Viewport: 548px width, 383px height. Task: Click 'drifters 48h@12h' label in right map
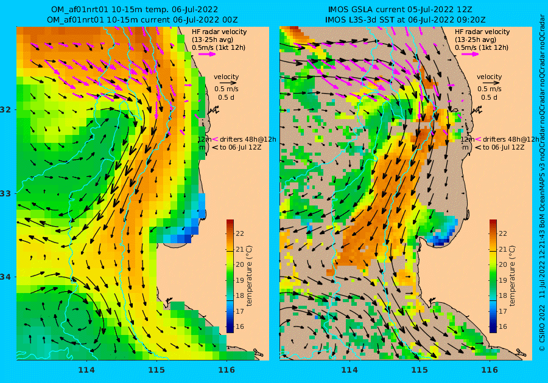pos(511,139)
